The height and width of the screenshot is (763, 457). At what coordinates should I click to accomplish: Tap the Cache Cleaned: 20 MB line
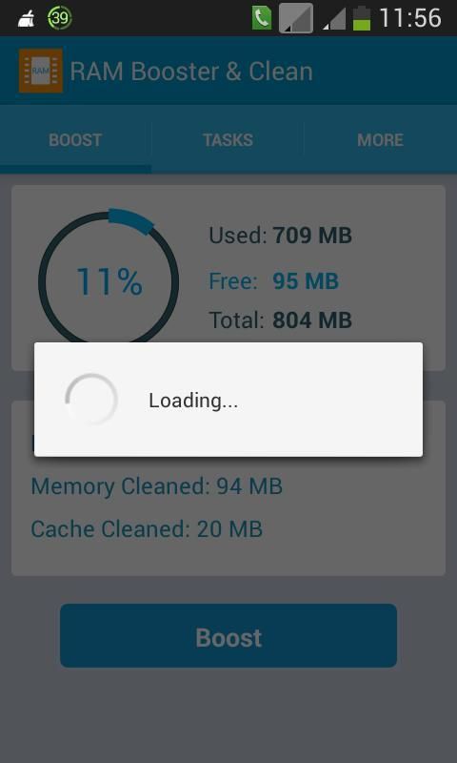147,529
